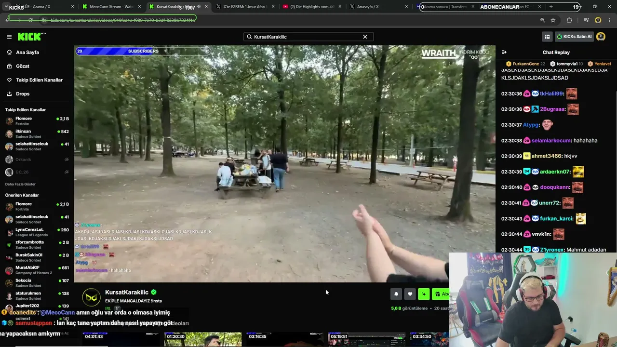
Task: Click username dooqukann in chat replay
Action: (555, 187)
